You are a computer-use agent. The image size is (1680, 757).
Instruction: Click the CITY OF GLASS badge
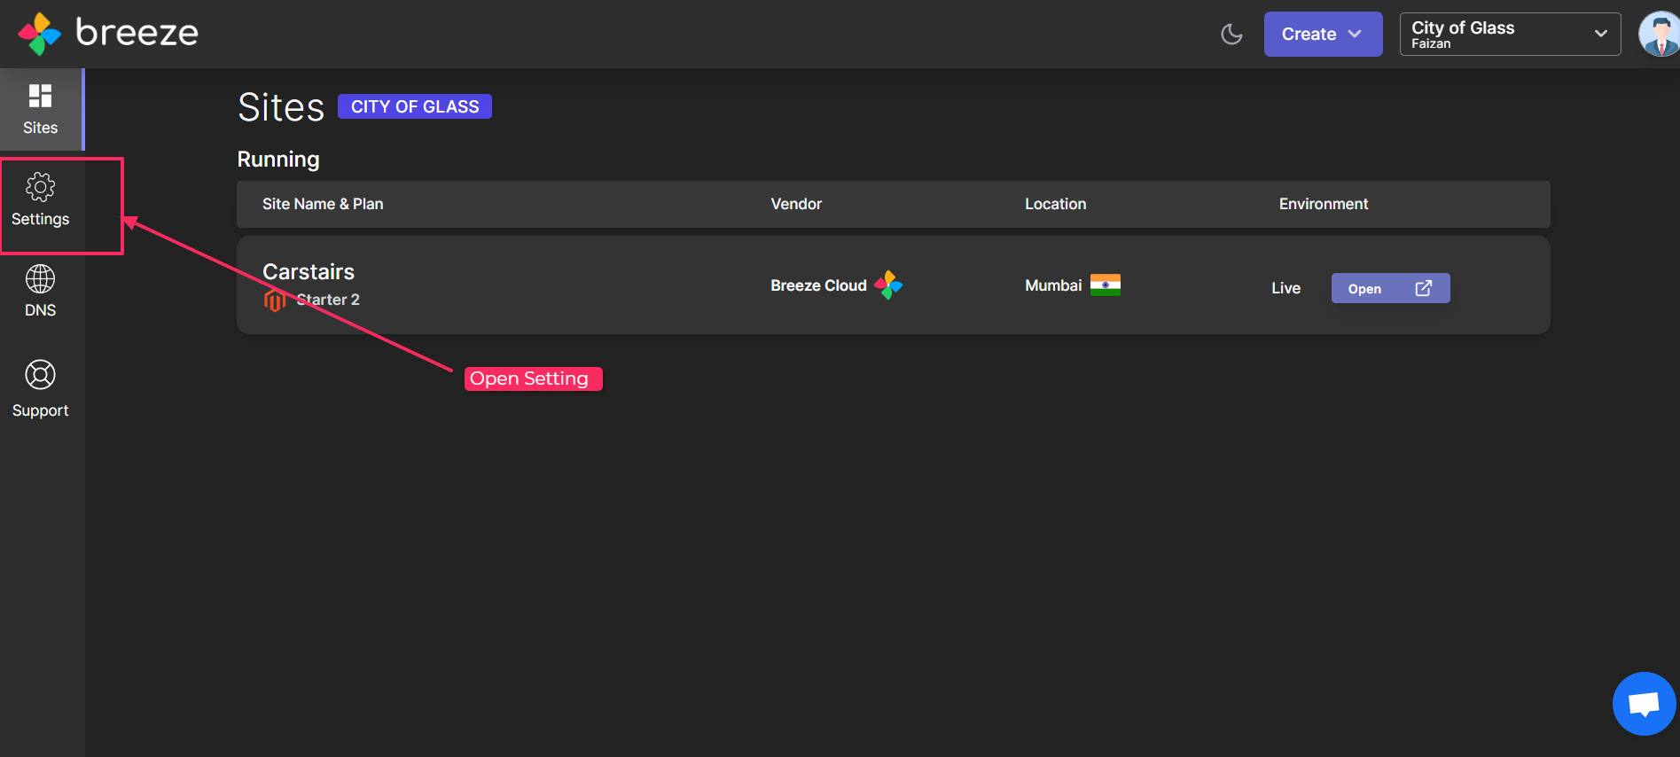[x=415, y=106]
